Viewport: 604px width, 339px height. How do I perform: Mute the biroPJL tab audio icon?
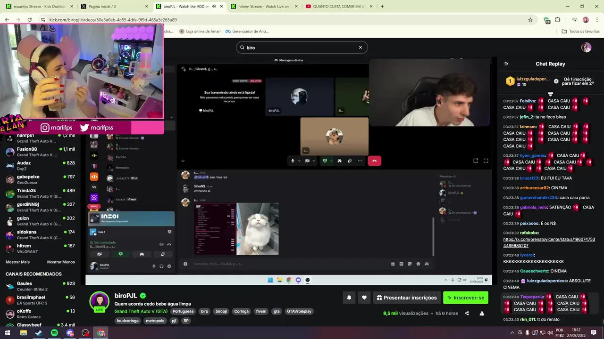coord(214,7)
